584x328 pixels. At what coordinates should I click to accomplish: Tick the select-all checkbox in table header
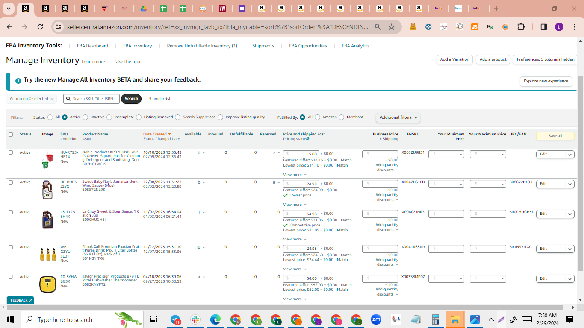coord(11,134)
